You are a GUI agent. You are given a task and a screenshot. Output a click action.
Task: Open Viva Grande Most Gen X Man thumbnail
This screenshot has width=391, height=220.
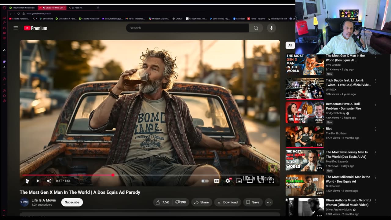305,64
